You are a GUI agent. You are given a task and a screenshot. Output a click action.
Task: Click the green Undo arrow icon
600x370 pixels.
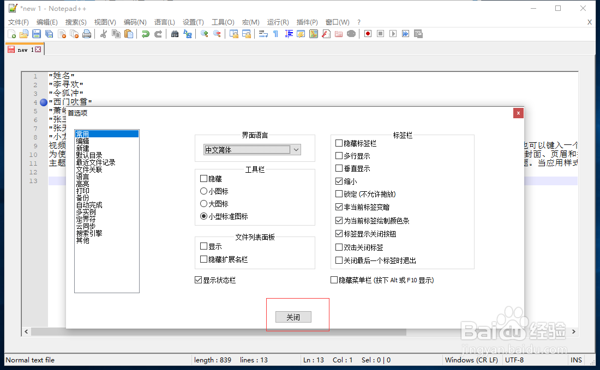146,34
